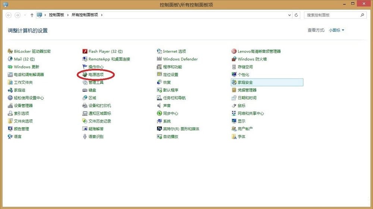Refresh the control panel view
The width and height of the screenshot is (373, 209).
(x=296, y=15)
